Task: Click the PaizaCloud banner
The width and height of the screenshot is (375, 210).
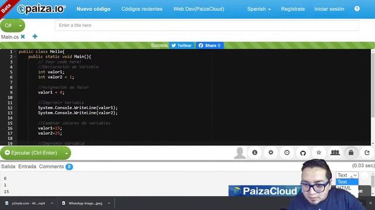Action: 264,191
